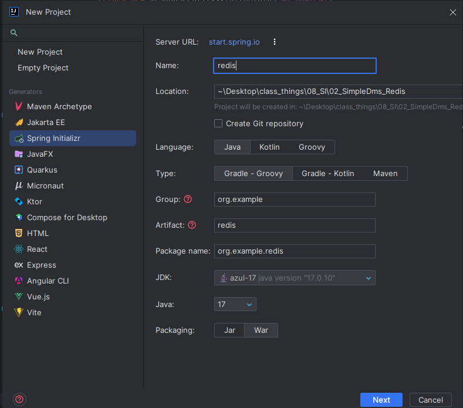Open Server URL options via three-dot icon

click(275, 42)
